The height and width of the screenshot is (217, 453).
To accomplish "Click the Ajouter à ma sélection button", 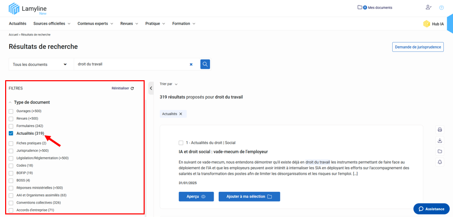I will pos(249,196).
